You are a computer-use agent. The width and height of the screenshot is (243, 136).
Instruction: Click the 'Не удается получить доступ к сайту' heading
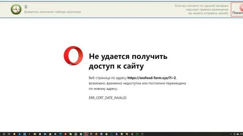(x=128, y=61)
